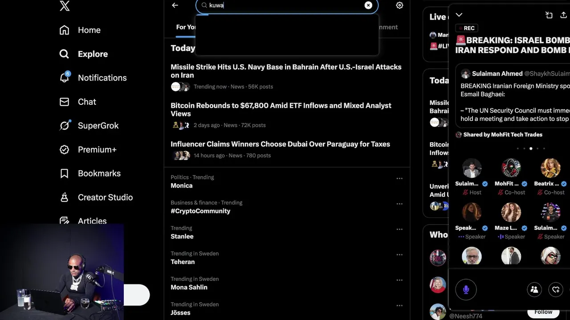Open the Teheran trending topic

(x=183, y=262)
